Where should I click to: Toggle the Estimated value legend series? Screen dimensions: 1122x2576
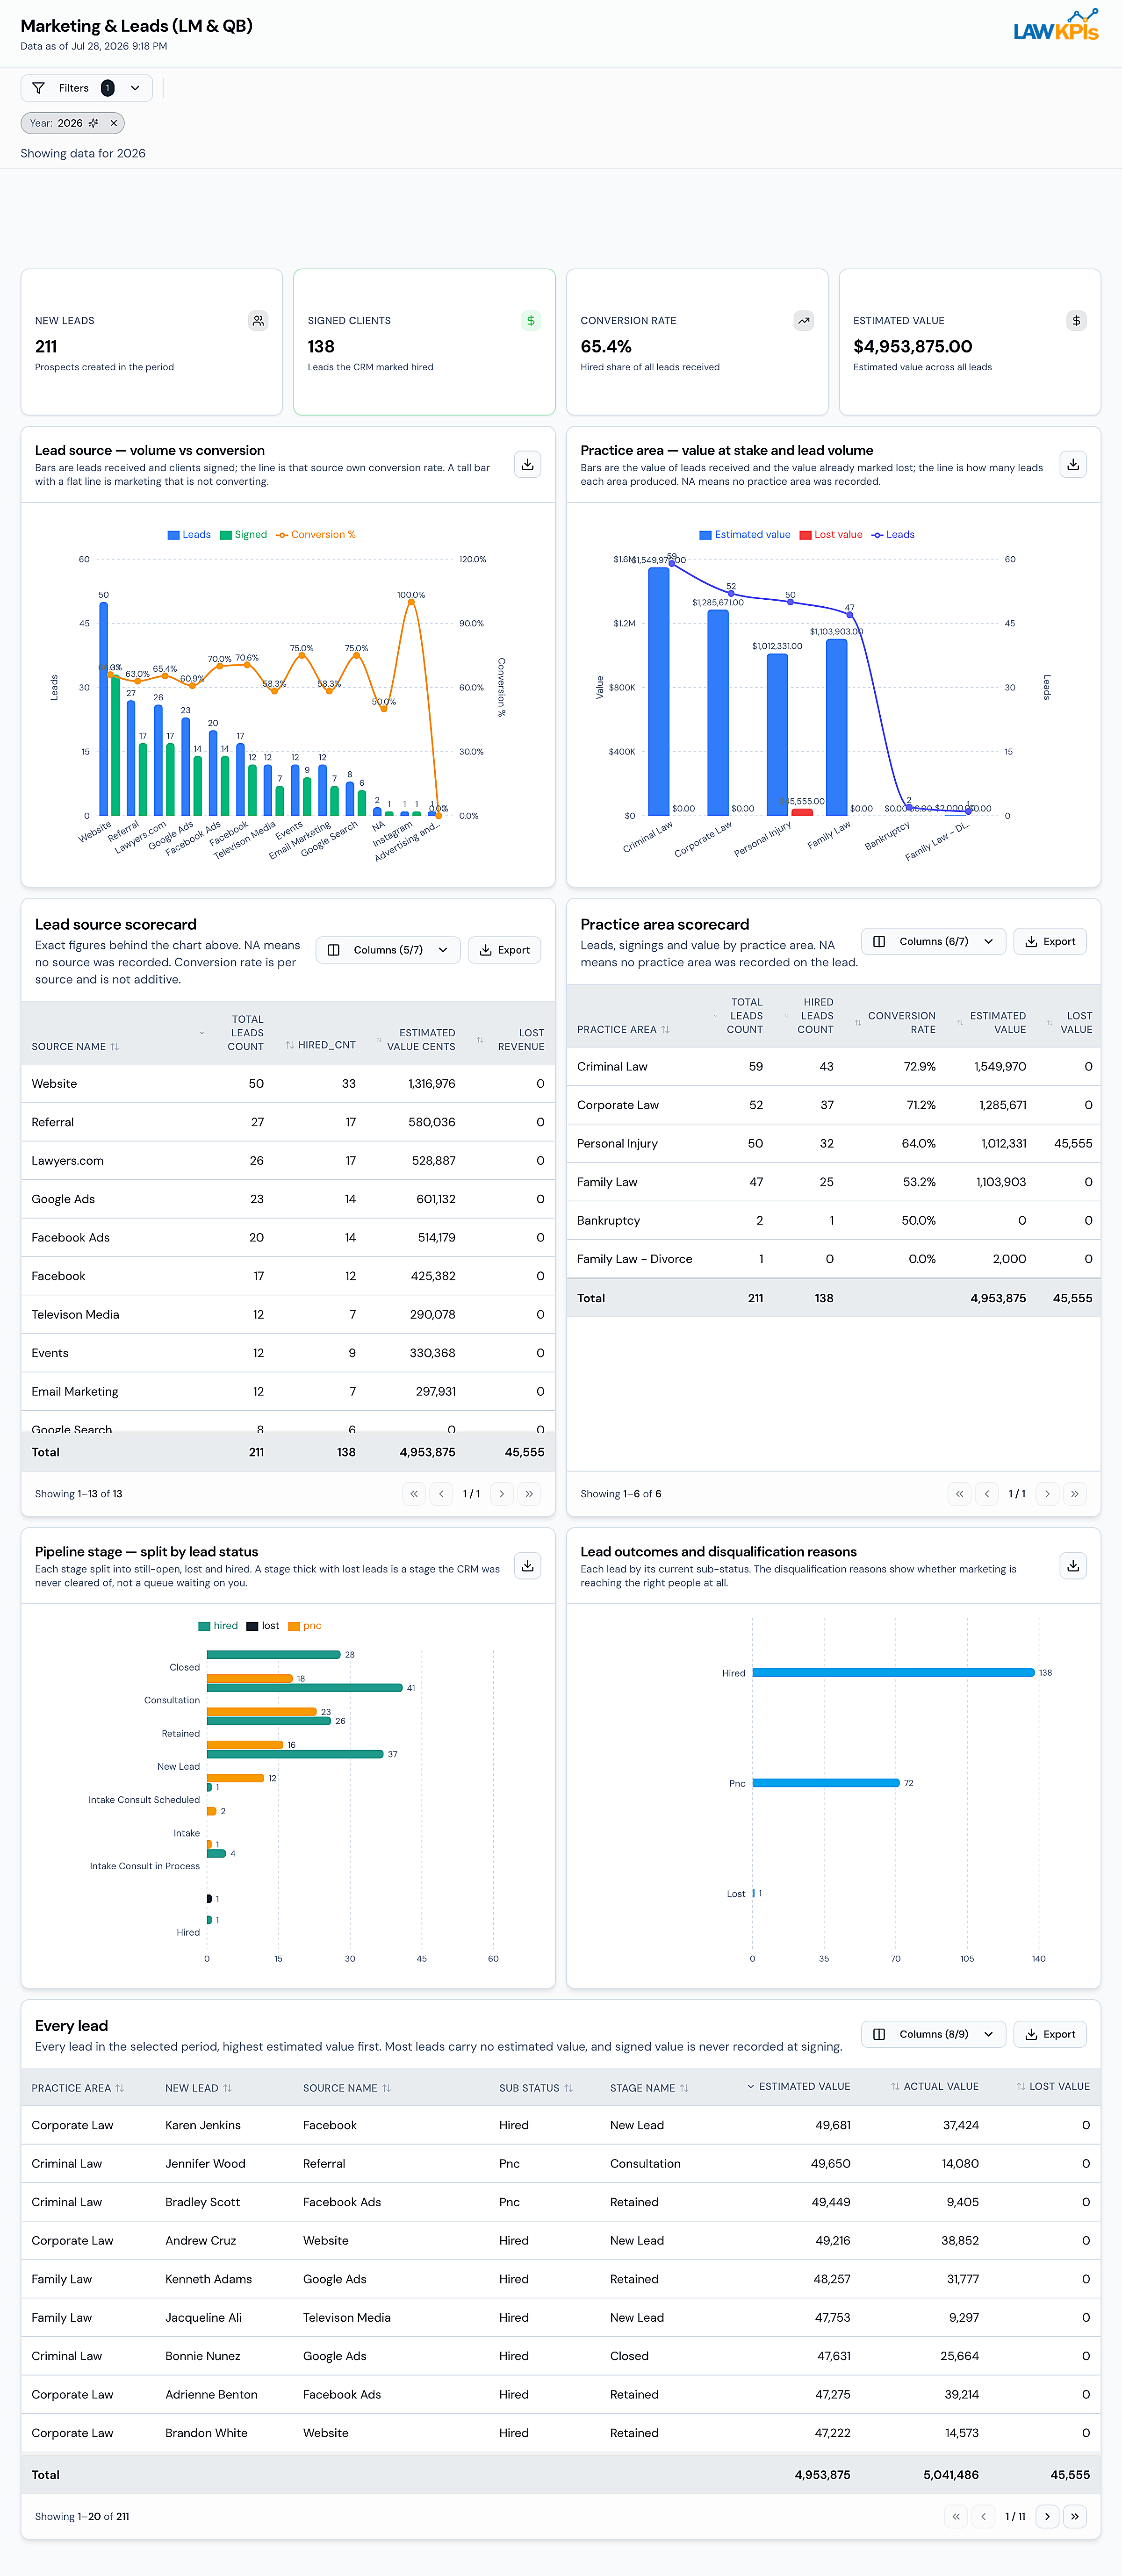[745, 535]
